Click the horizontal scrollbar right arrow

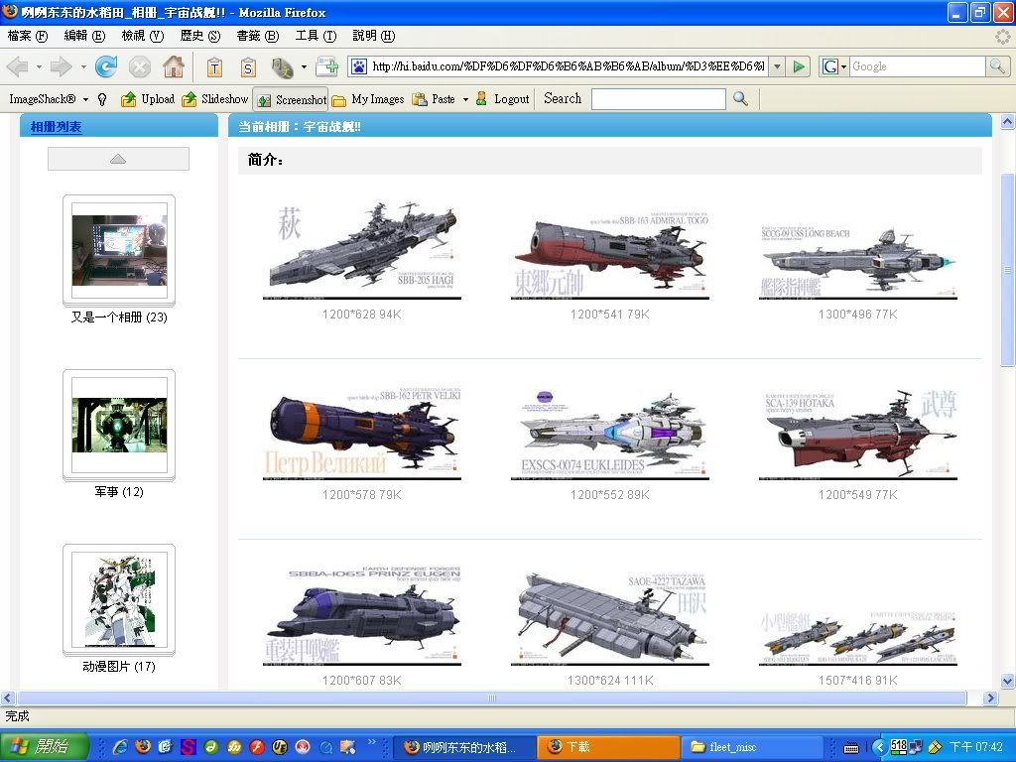pos(990,698)
